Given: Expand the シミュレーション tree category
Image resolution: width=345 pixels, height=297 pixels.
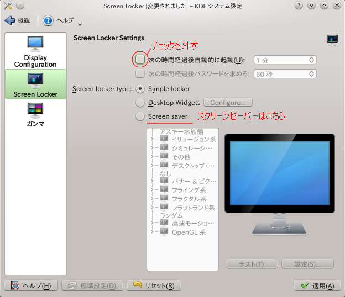Looking at the screenshot, I should [153, 148].
